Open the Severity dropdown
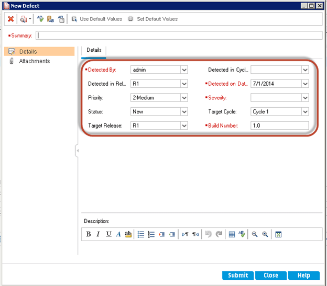The width and height of the screenshot is (327, 286). point(305,98)
